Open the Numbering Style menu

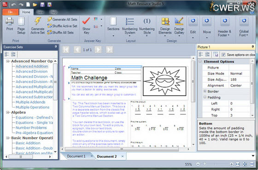click(x=147, y=27)
